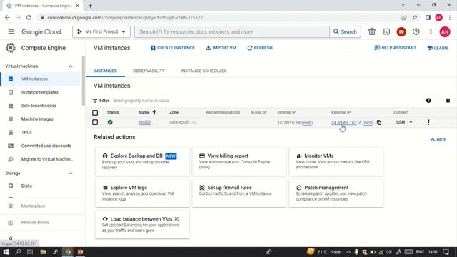Click the Learn button

click(x=437, y=48)
